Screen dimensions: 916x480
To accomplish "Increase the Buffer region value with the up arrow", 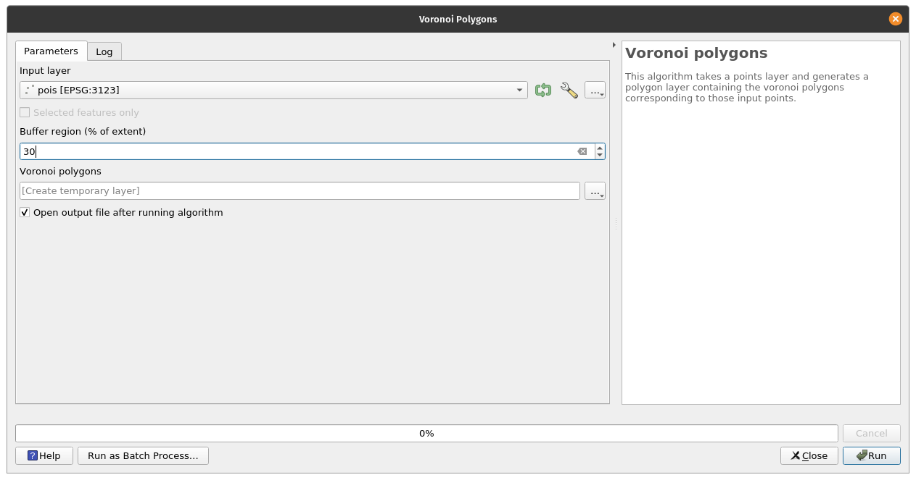I will [600, 148].
